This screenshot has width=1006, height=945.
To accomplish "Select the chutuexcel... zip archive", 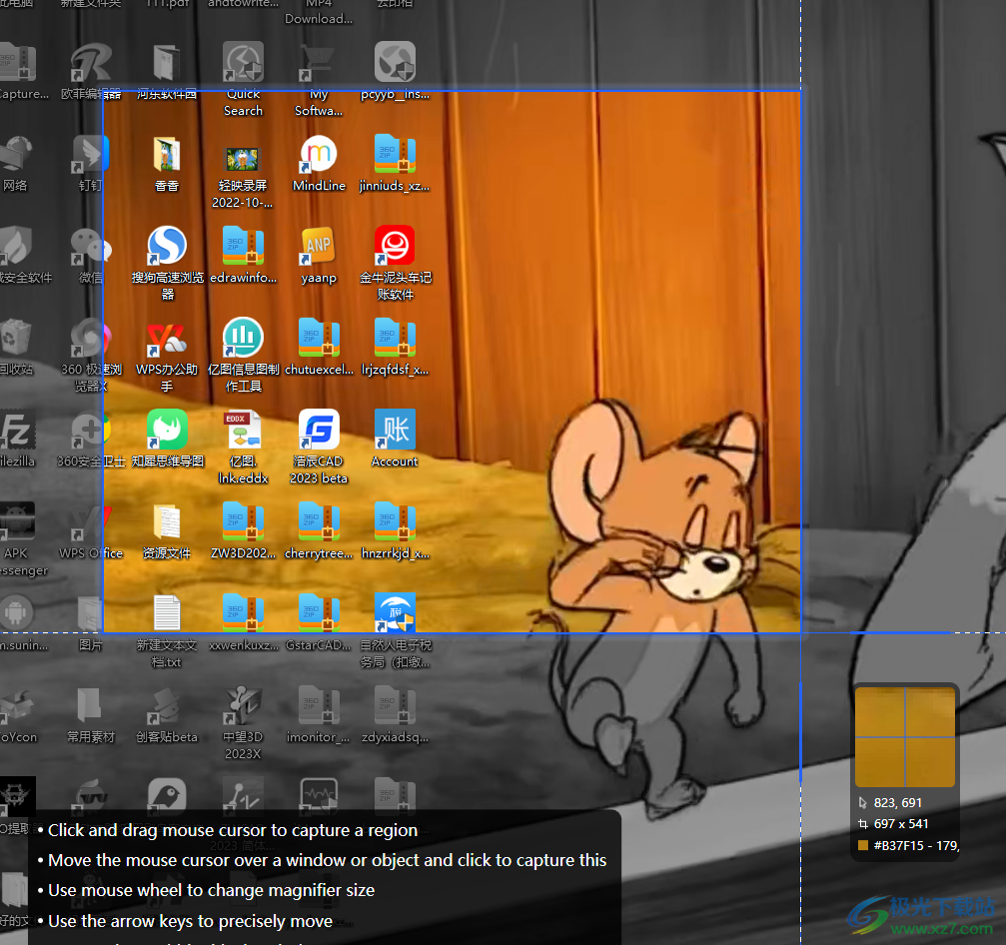I will pos(319,338).
